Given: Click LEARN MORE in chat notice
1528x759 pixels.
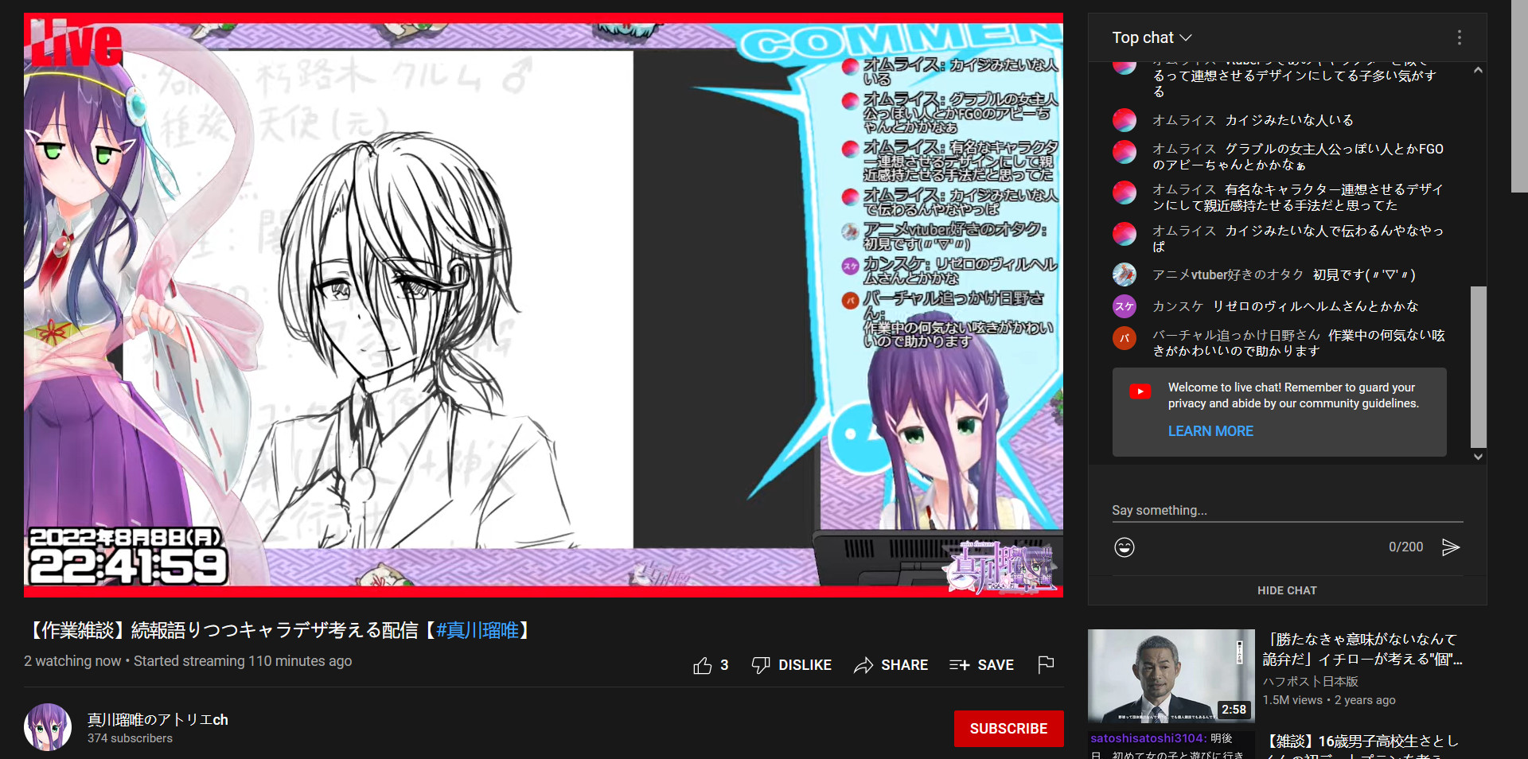Looking at the screenshot, I should [x=1210, y=431].
